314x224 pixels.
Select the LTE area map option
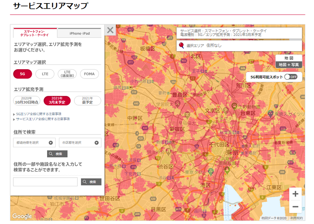(45, 74)
